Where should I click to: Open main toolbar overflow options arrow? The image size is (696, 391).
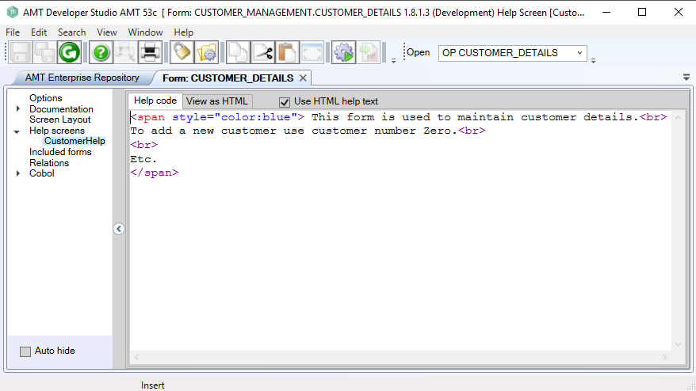(x=393, y=61)
